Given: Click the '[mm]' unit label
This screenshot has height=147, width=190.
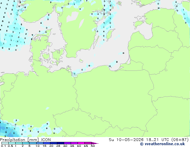Looking at the screenshot, I should tap(33, 140).
